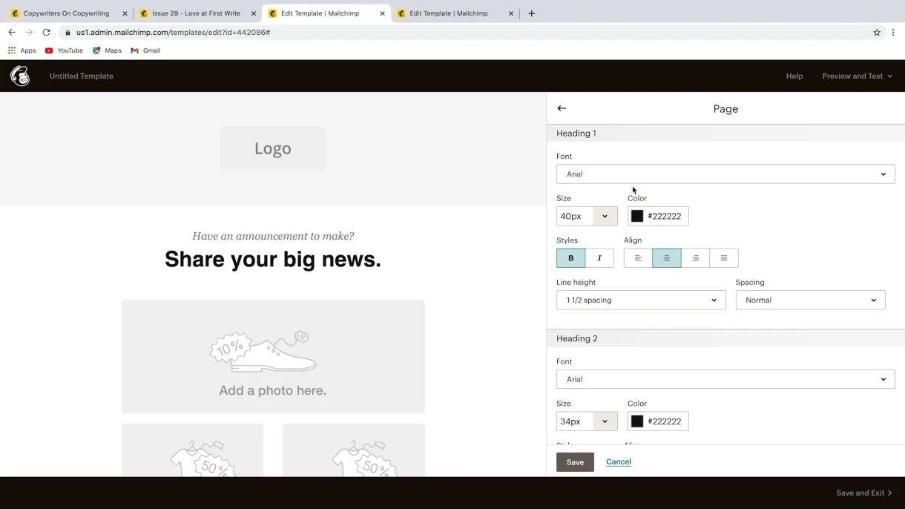Screen dimensions: 905x509
Task: Open Gmail bookmark
Action: (x=145, y=50)
